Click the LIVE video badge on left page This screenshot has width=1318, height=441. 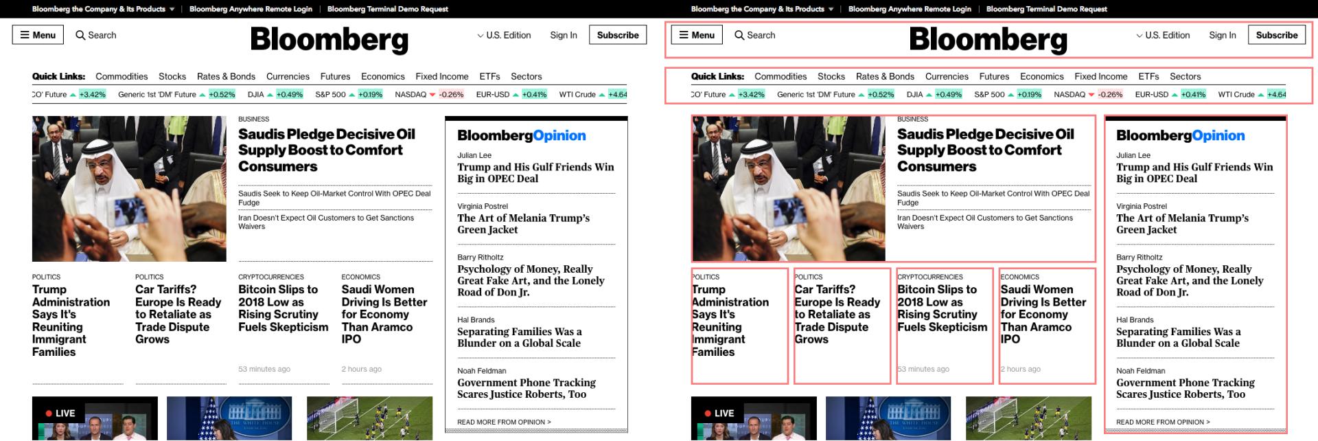tap(60, 413)
